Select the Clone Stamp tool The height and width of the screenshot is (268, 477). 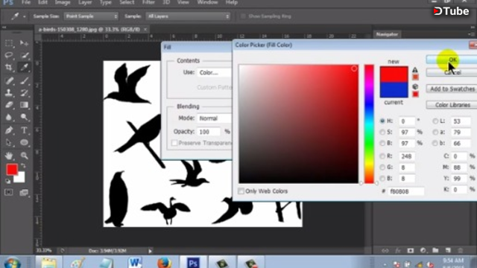(9, 92)
